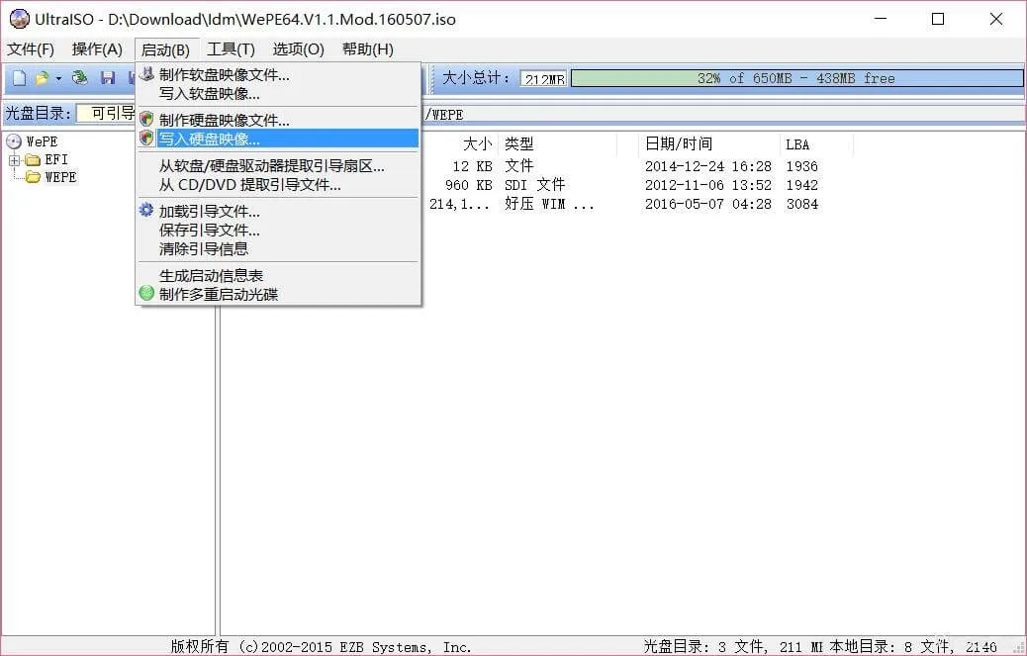Sort by the 类型 column header
The height and width of the screenshot is (656, 1027).
[x=558, y=144]
